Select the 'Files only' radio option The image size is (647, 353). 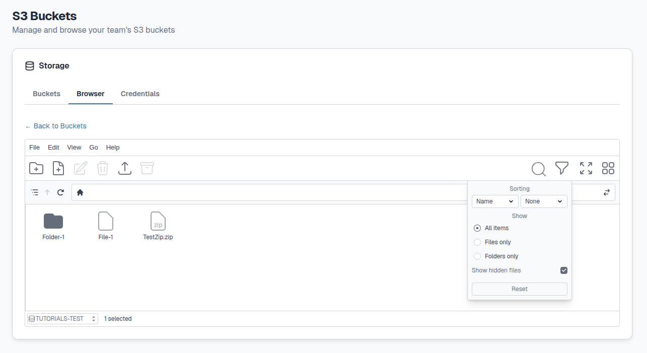[x=477, y=242]
